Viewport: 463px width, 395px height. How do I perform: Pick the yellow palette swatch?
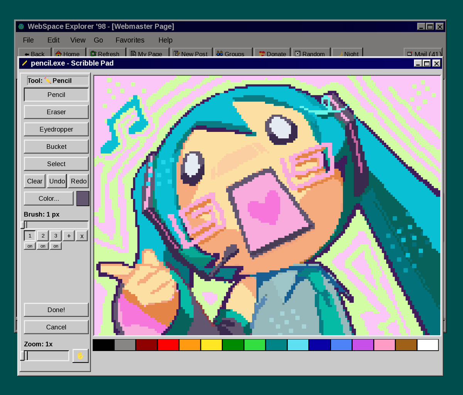[211, 345]
